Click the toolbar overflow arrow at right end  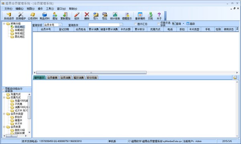click(165, 16)
